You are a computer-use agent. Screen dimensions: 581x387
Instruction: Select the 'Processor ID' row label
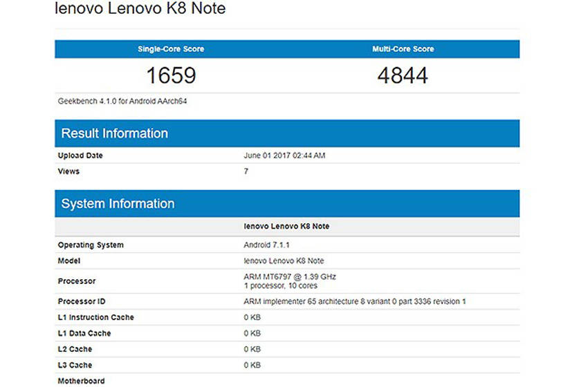coord(82,301)
